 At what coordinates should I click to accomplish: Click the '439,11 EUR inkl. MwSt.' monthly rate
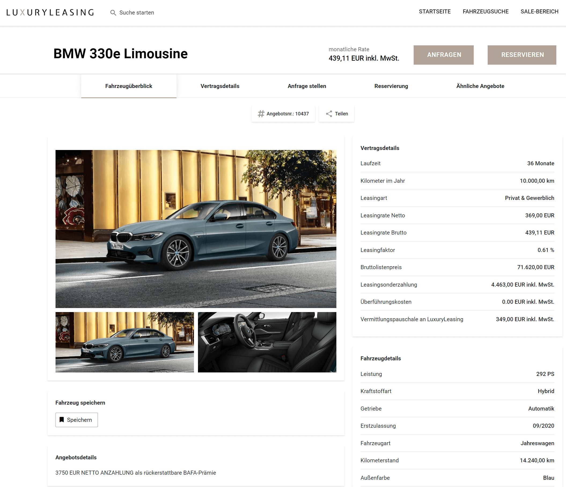tap(364, 58)
